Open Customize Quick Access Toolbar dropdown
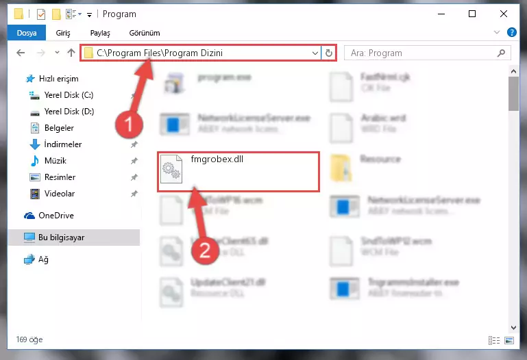Image resolution: width=527 pixels, height=360 pixels. click(89, 15)
